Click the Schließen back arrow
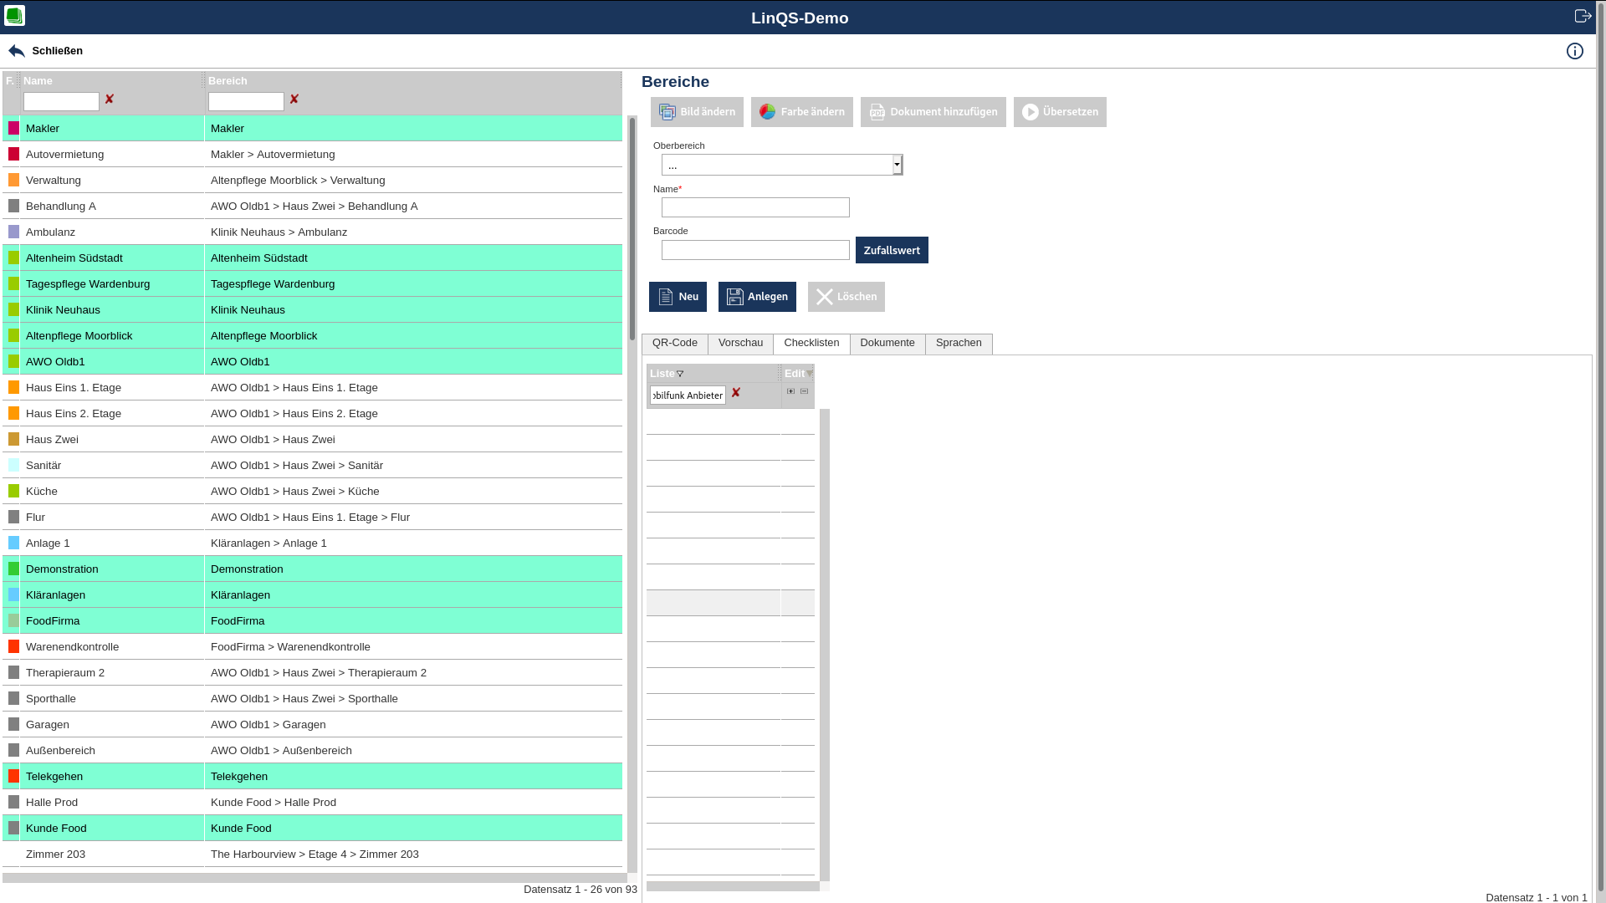Image resolution: width=1606 pixels, height=903 pixels. (17, 51)
